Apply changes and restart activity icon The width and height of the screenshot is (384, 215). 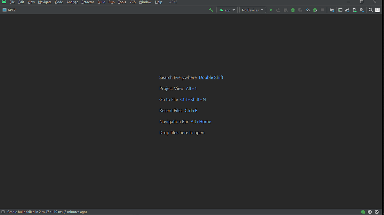click(x=278, y=10)
